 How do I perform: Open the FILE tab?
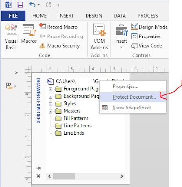point(13,16)
